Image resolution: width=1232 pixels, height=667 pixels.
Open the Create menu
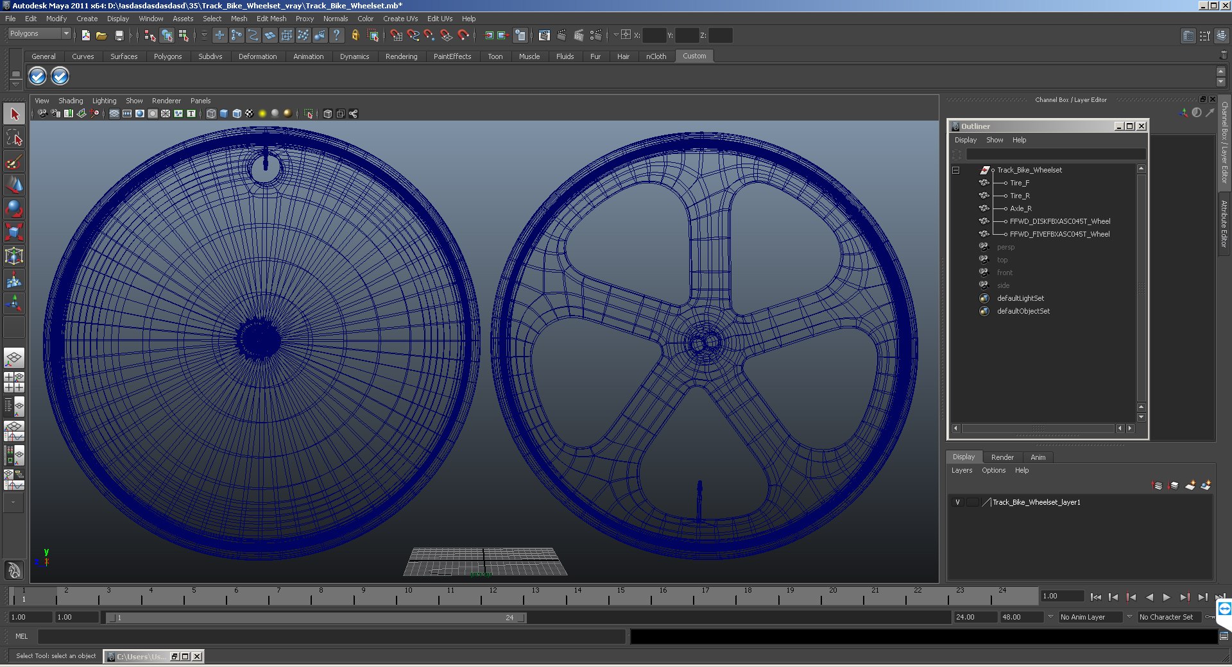[x=87, y=19]
